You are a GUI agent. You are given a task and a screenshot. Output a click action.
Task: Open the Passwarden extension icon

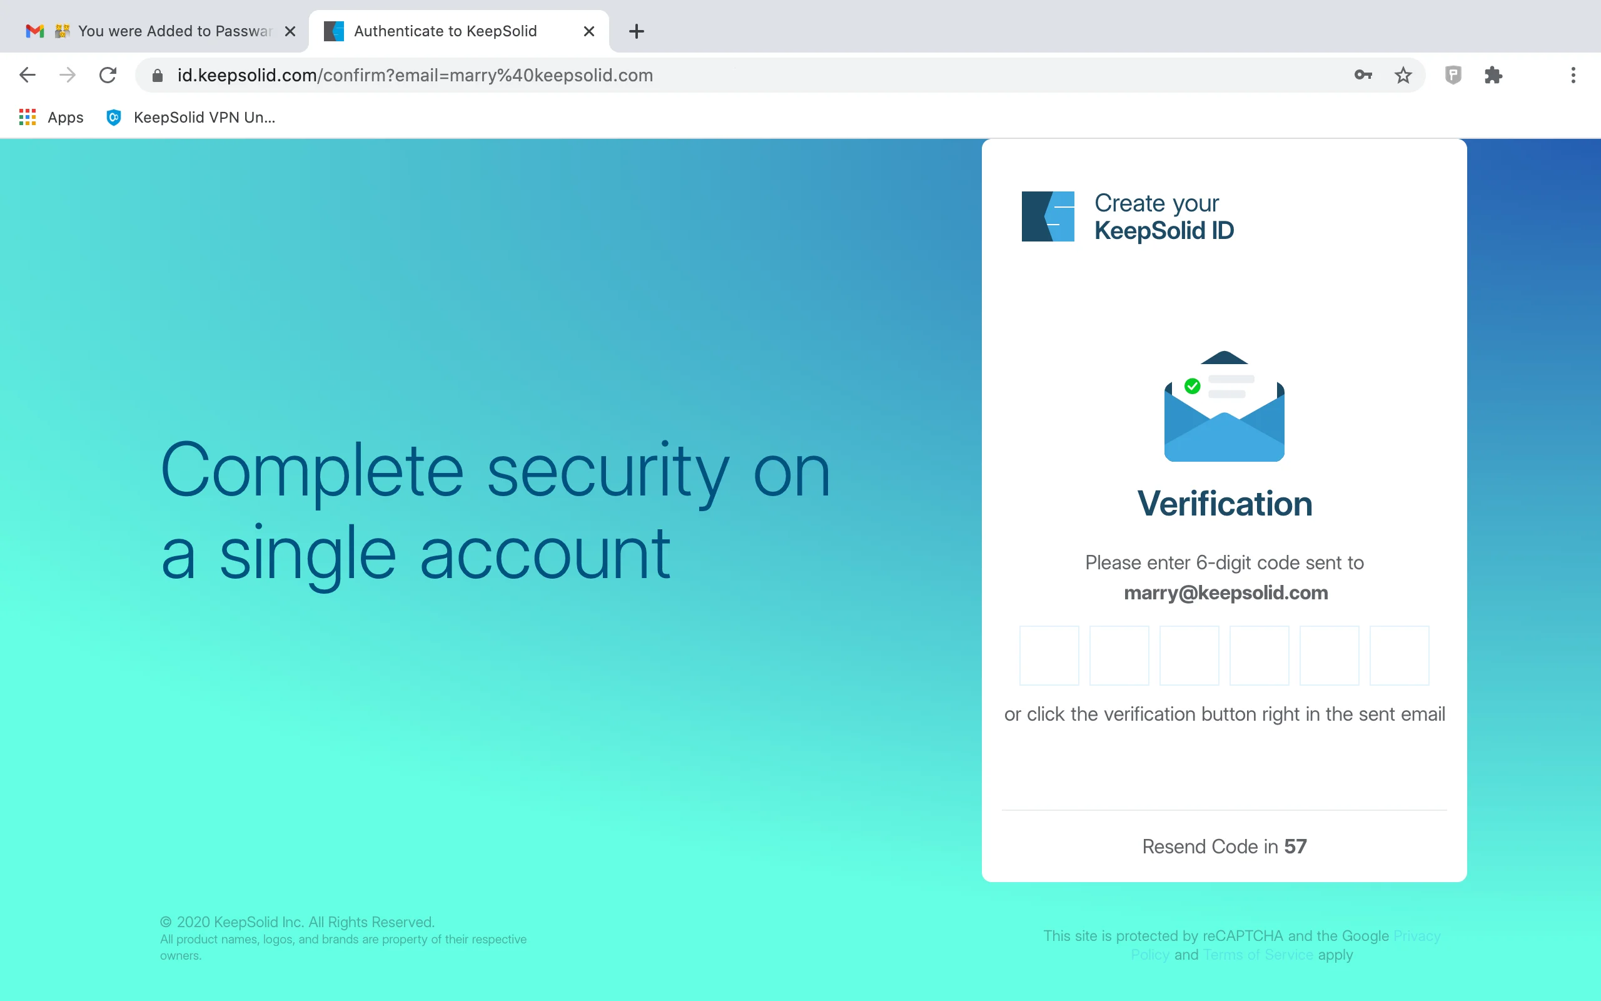pyautogui.click(x=1453, y=75)
